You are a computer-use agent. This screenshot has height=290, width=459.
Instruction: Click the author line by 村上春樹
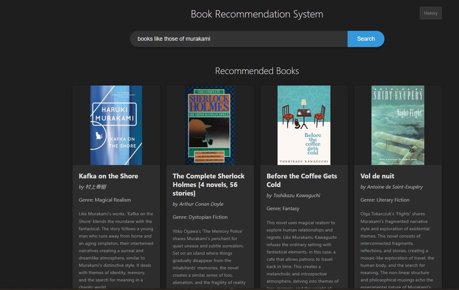[92, 187]
